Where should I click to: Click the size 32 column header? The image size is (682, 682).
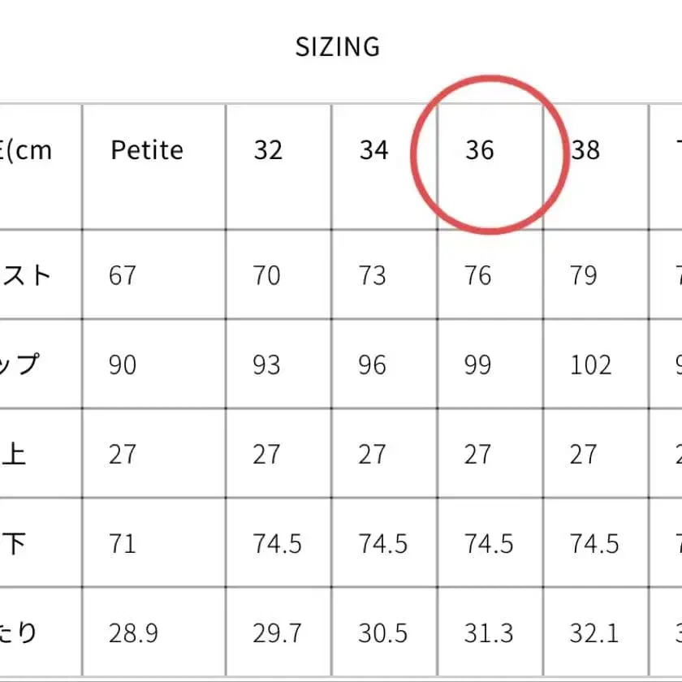268,150
